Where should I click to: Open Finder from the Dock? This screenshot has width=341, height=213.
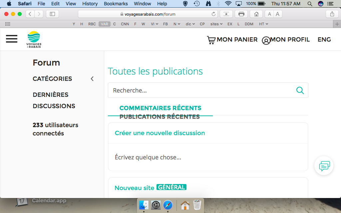144,205
